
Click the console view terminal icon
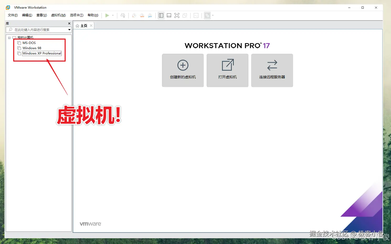[x=196, y=15]
